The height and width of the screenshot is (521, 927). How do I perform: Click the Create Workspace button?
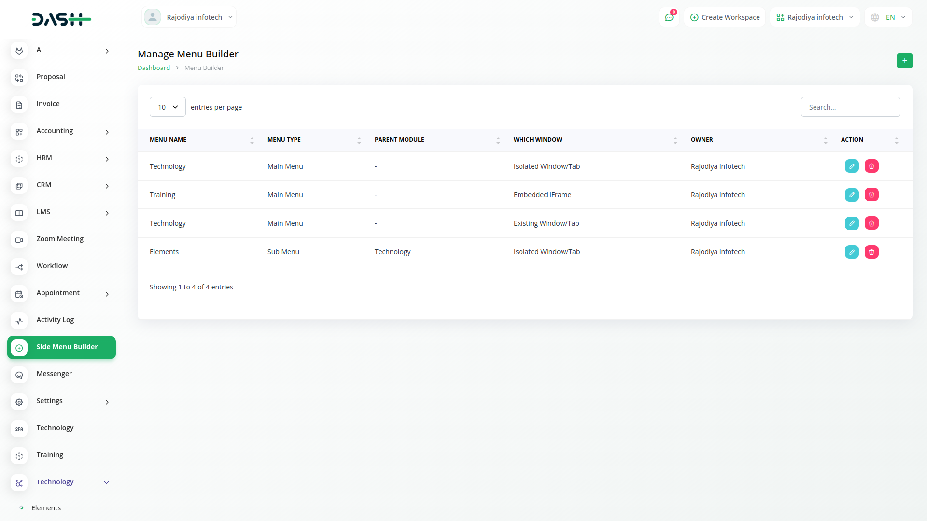coord(725,17)
